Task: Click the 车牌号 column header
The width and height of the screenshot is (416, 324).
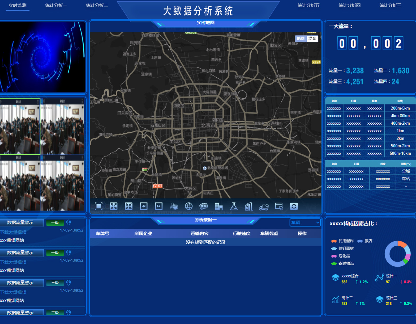Action: pos(102,233)
